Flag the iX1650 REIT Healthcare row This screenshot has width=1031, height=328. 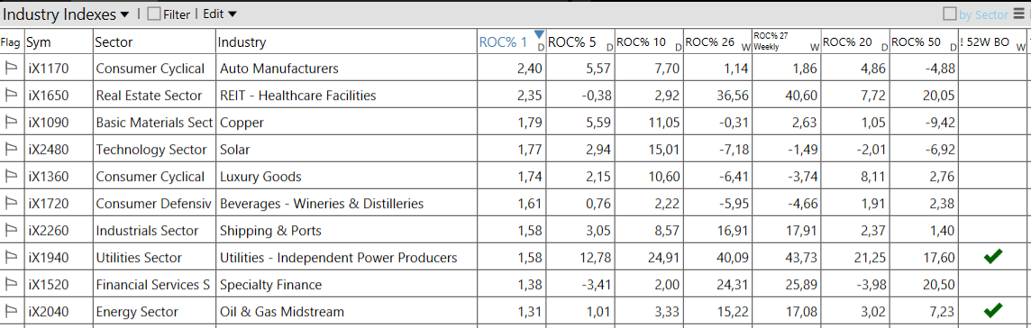11,96
